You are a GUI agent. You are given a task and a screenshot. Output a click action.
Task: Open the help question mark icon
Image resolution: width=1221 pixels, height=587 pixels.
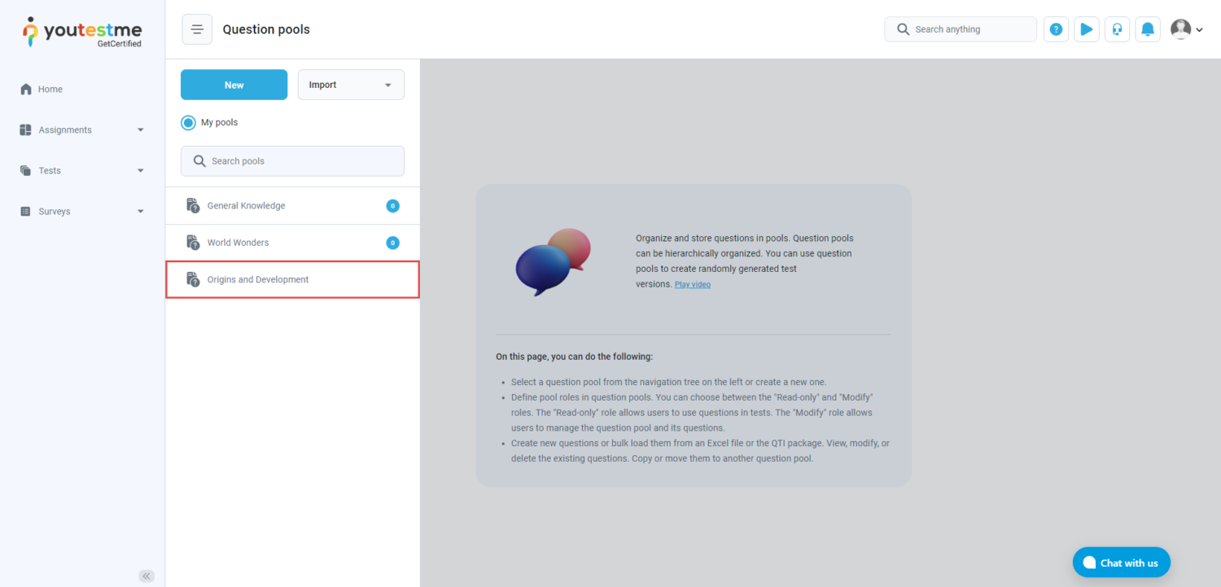(1056, 29)
